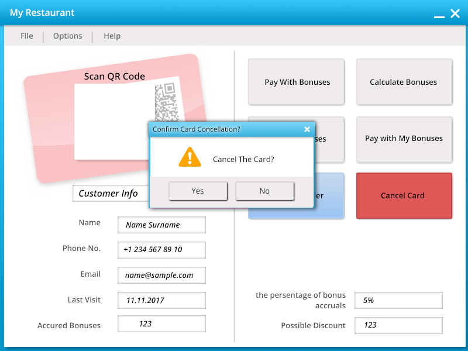Click the My Restaurant window title
This screenshot has width=468, height=351.
point(42,12)
